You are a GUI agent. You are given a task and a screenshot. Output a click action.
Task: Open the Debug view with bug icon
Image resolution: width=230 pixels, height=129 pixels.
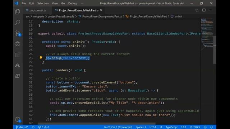[18, 44]
